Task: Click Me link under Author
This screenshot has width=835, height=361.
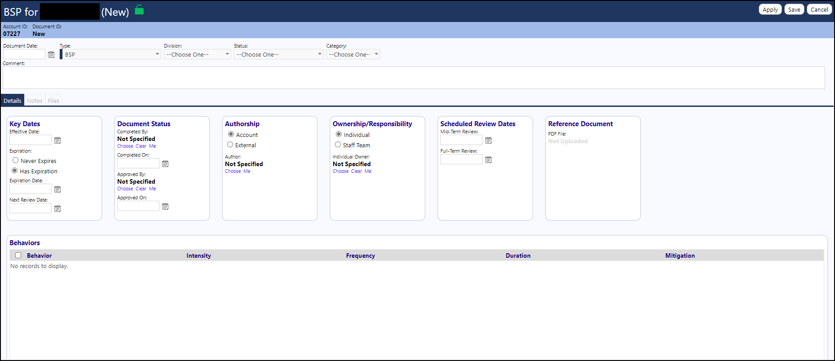Action: (x=247, y=172)
